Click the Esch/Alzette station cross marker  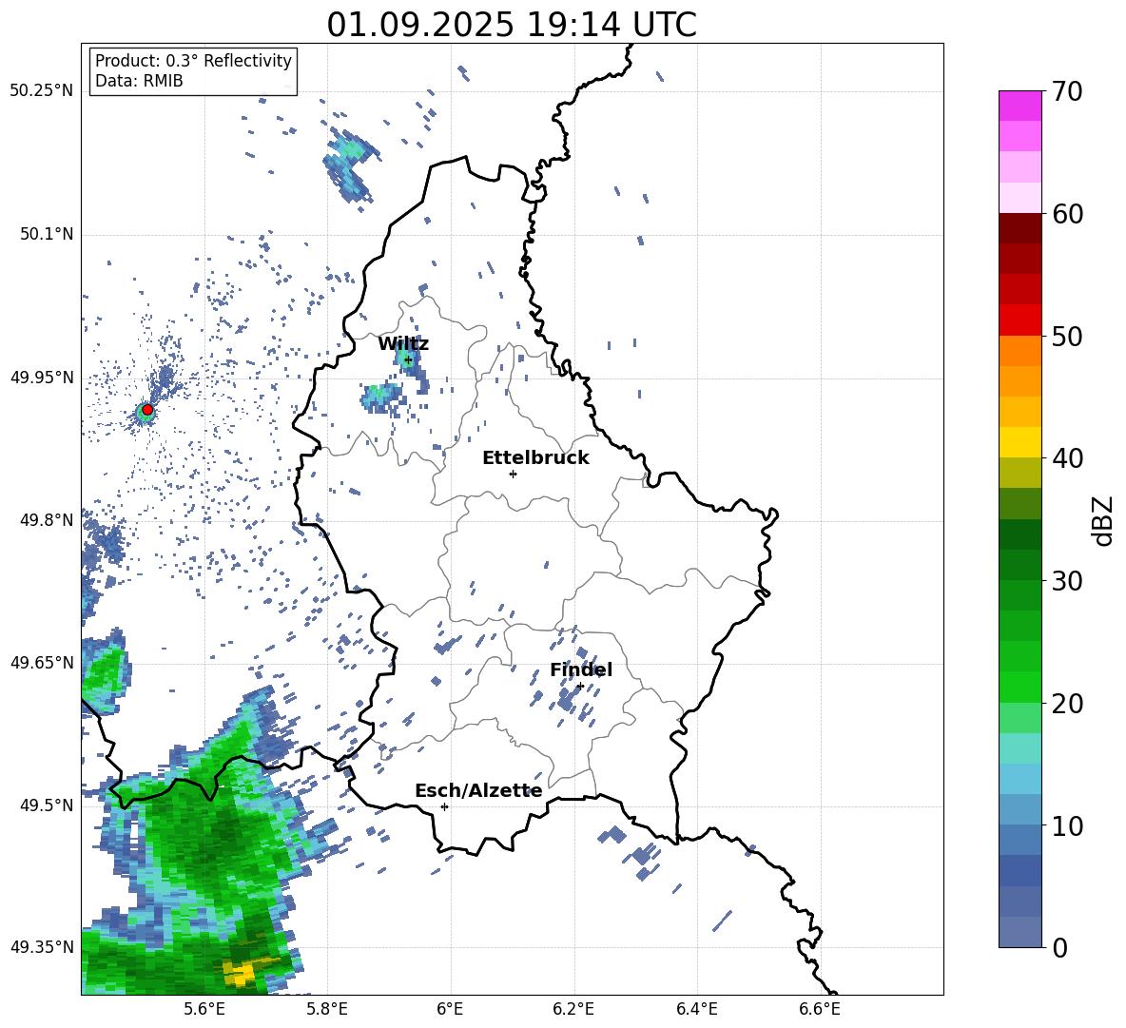pyautogui.click(x=444, y=806)
